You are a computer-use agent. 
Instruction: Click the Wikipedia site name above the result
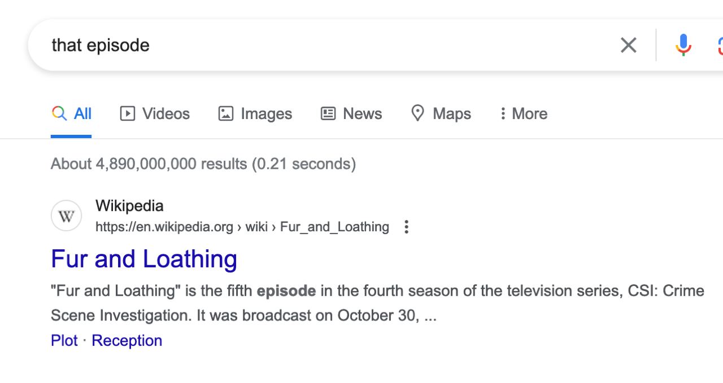point(129,206)
